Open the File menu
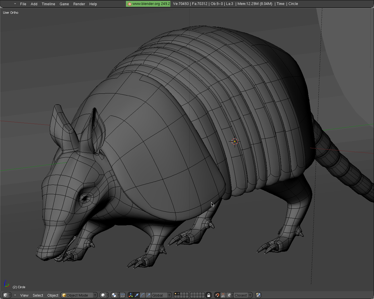Image resolution: width=374 pixels, height=299 pixels. click(x=23, y=4)
